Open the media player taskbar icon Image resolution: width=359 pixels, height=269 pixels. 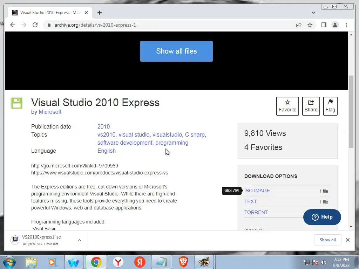click(53, 262)
